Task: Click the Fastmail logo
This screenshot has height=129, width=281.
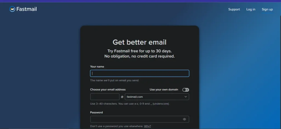Action: (23, 9)
